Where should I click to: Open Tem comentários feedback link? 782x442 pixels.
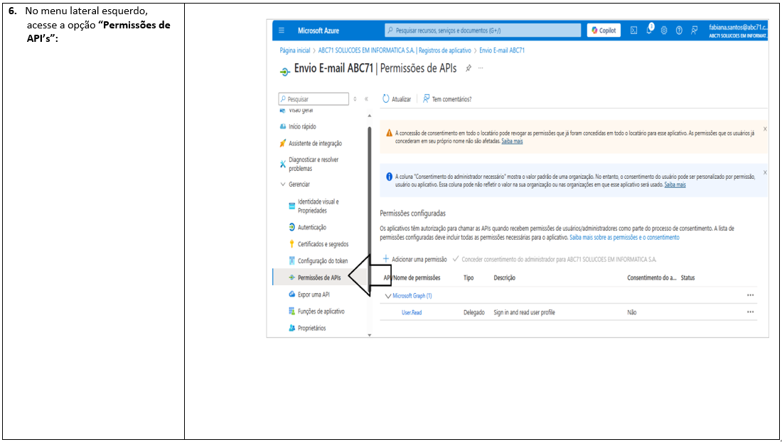[x=447, y=99]
